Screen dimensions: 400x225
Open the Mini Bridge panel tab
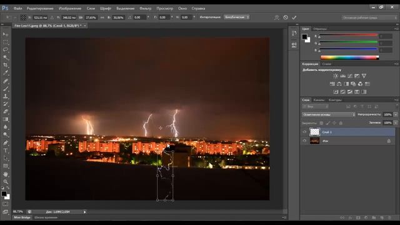point(22,217)
